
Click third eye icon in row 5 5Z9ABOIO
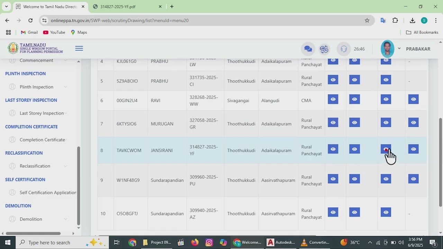[386, 80]
